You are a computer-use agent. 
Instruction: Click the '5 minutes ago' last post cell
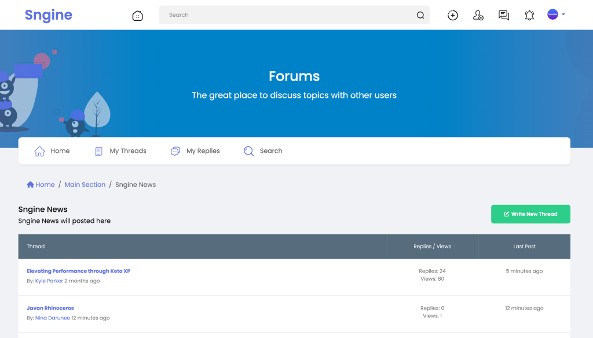pos(524,271)
